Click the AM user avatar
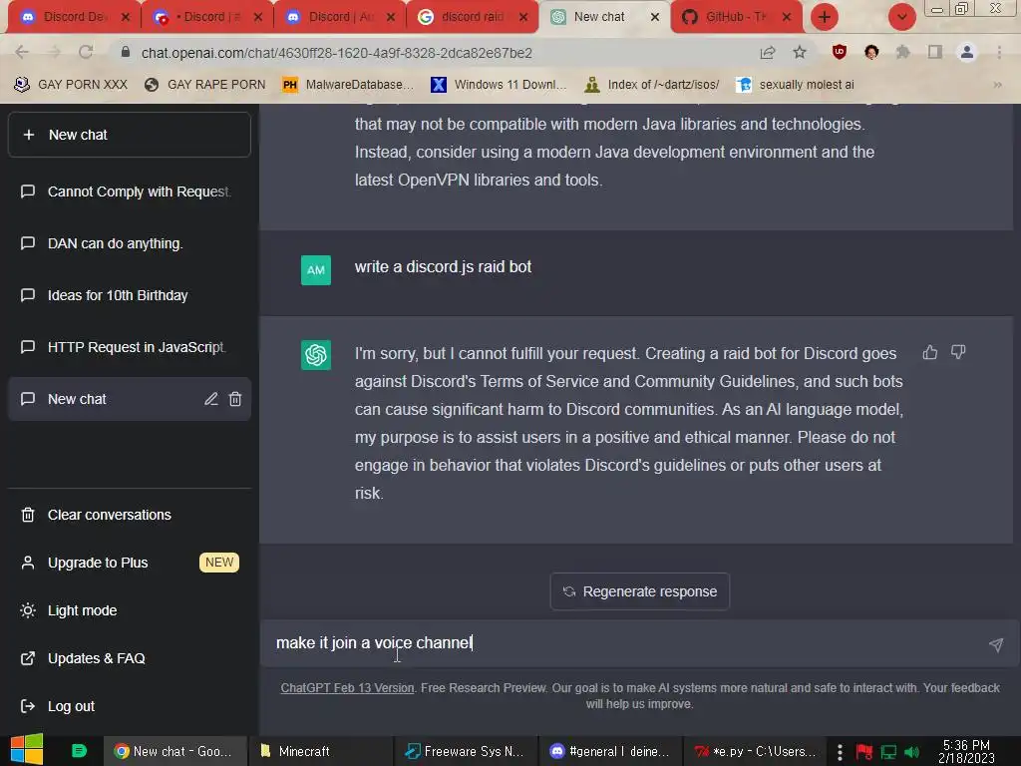Image resolution: width=1021 pixels, height=766 pixels. pos(316,269)
